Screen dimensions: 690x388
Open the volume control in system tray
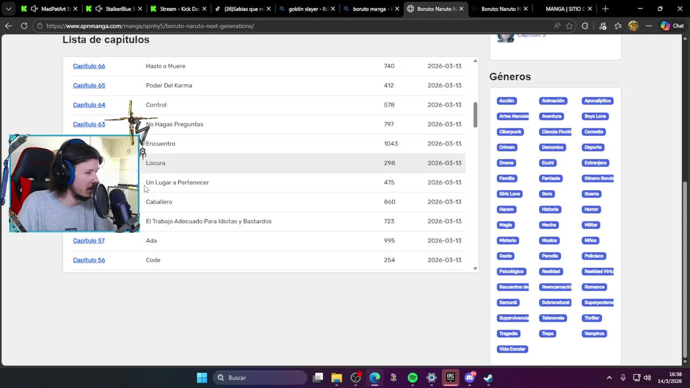point(647,378)
